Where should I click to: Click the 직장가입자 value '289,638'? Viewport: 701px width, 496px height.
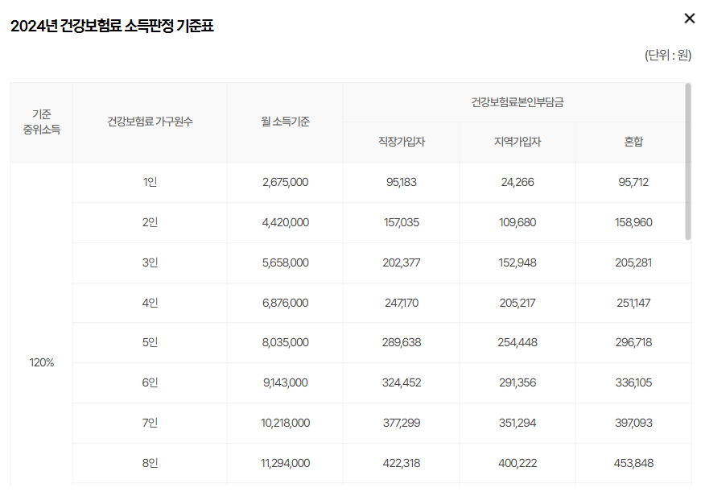[x=402, y=342]
